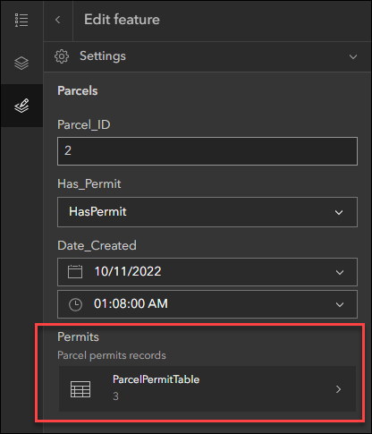Open the ParcelPermitTable related records
The image size is (372, 434).
click(x=207, y=389)
